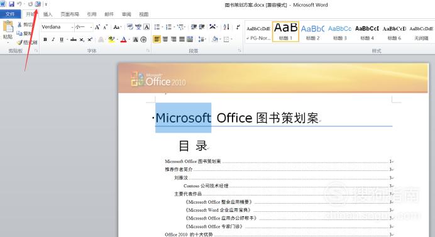The height and width of the screenshot is (237, 435).
Task: Open the Font dialog launcher
Action: coord(148,50)
